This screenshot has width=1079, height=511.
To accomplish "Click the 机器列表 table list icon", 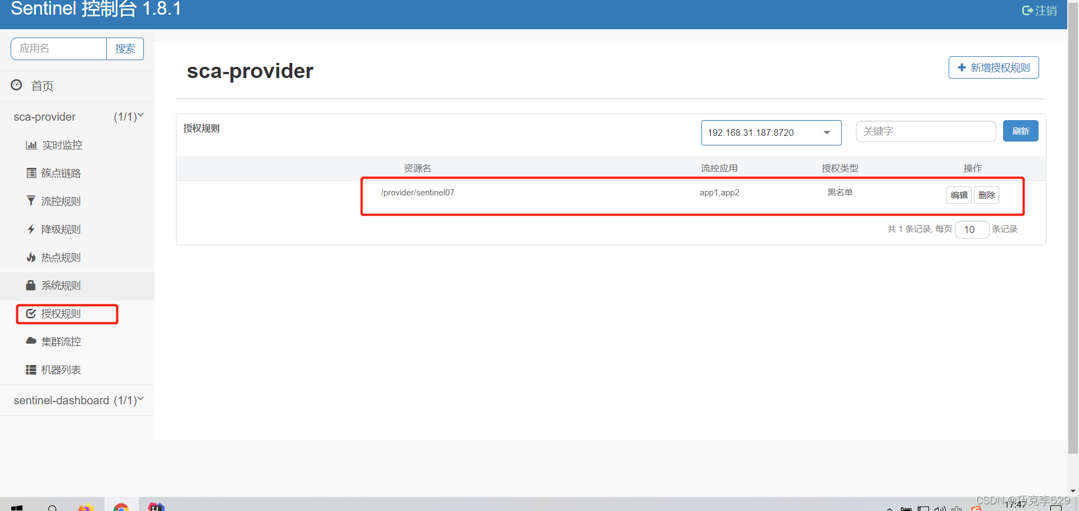I will (x=31, y=369).
